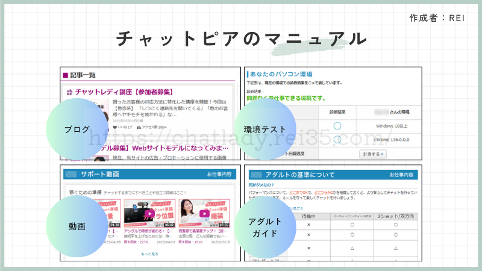482x271 pixels.
Task: Click the purple square beside 記事一覧
Action: [65, 75]
